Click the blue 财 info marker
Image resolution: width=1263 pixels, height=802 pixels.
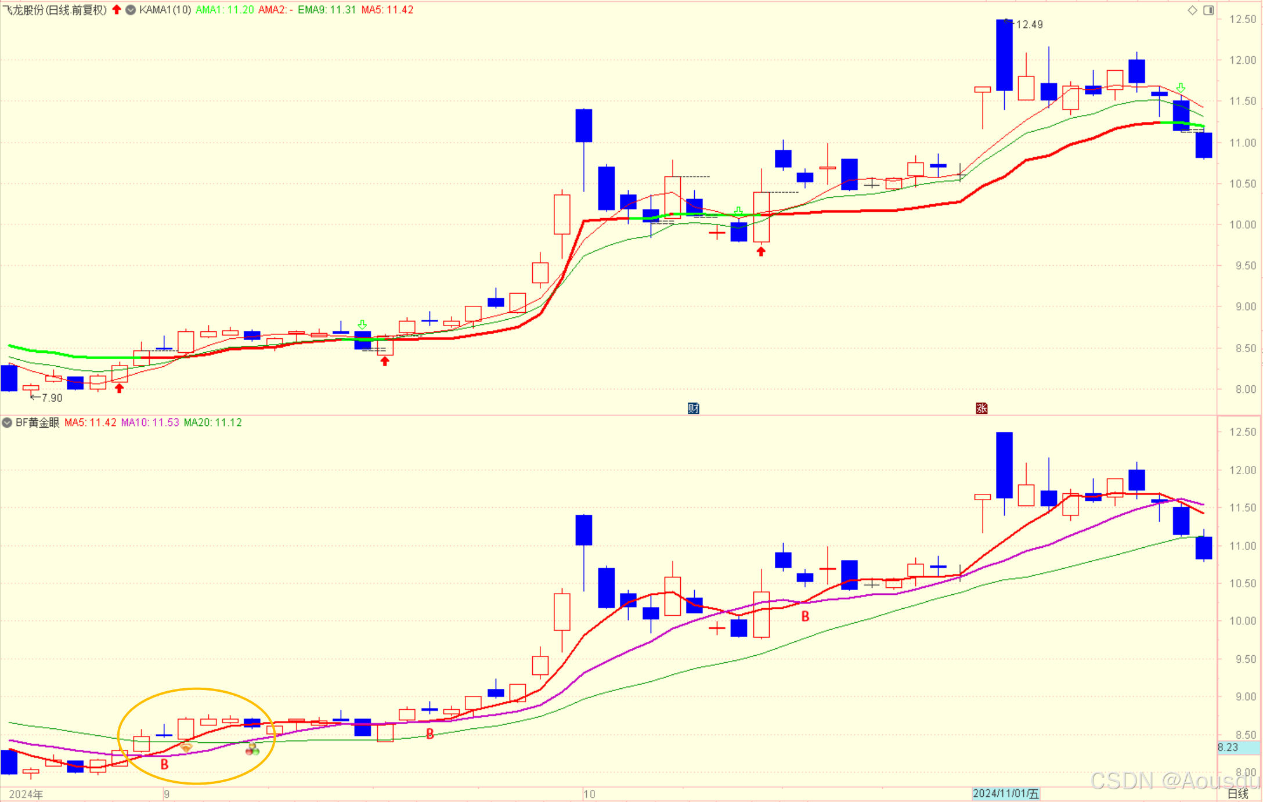(693, 408)
